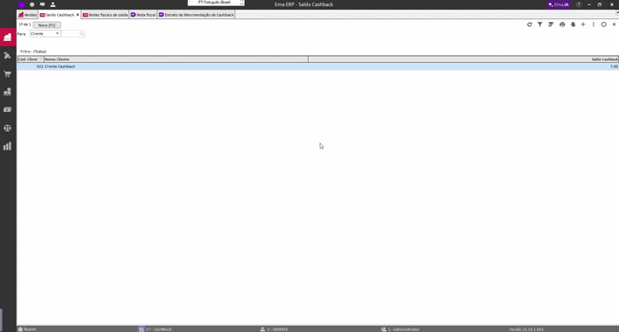Open the financial money sidebar module
The height and width of the screenshot is (332, 619).
click(x=8, y=109)
